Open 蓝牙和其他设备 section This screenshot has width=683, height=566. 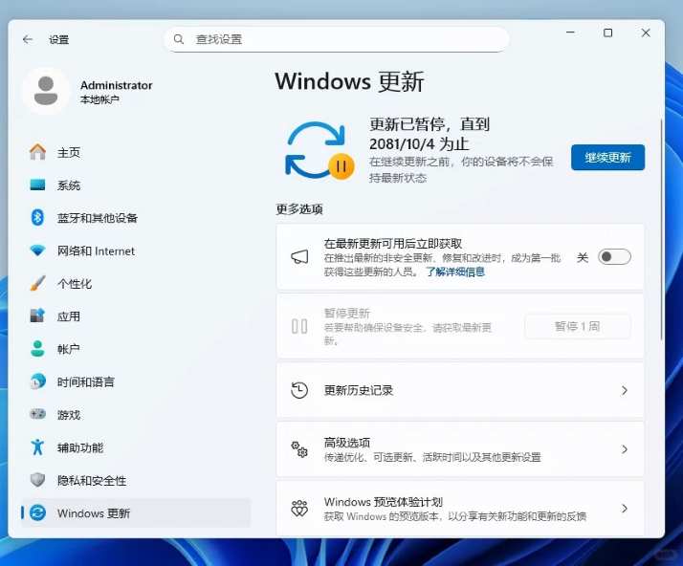coord(136,218)
